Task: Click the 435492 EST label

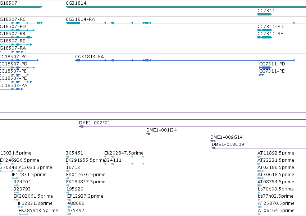Action: 76,211
